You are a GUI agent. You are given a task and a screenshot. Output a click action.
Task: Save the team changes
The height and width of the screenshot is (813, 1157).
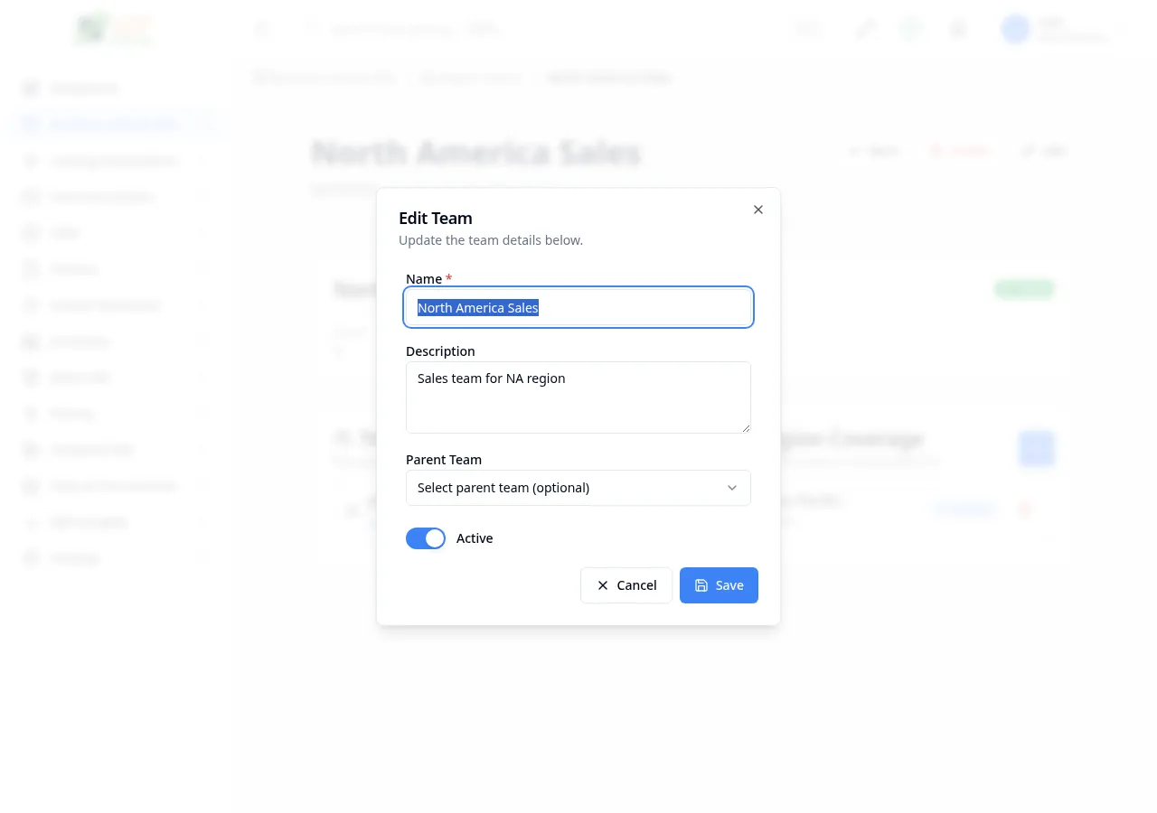coord(719,585)
